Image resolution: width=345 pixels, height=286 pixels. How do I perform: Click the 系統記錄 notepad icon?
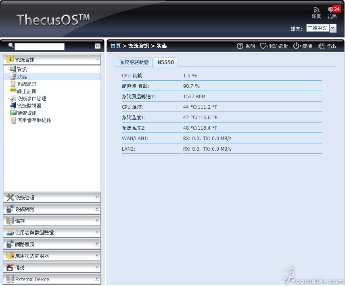pyautogui.click(x=13, y=84)
